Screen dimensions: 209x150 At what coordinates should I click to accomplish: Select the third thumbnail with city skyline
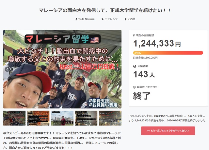[x=62, y=118]
